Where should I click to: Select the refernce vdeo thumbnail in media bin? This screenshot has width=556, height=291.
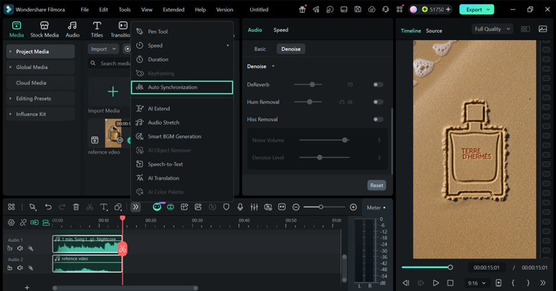tap(113, 133)
